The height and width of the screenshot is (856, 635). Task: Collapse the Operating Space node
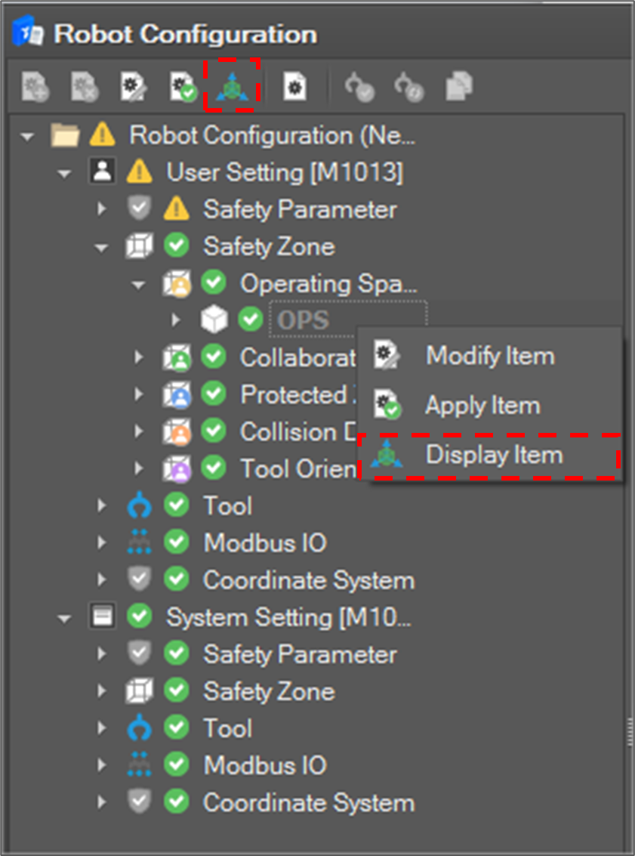click(x=138, y=285)
